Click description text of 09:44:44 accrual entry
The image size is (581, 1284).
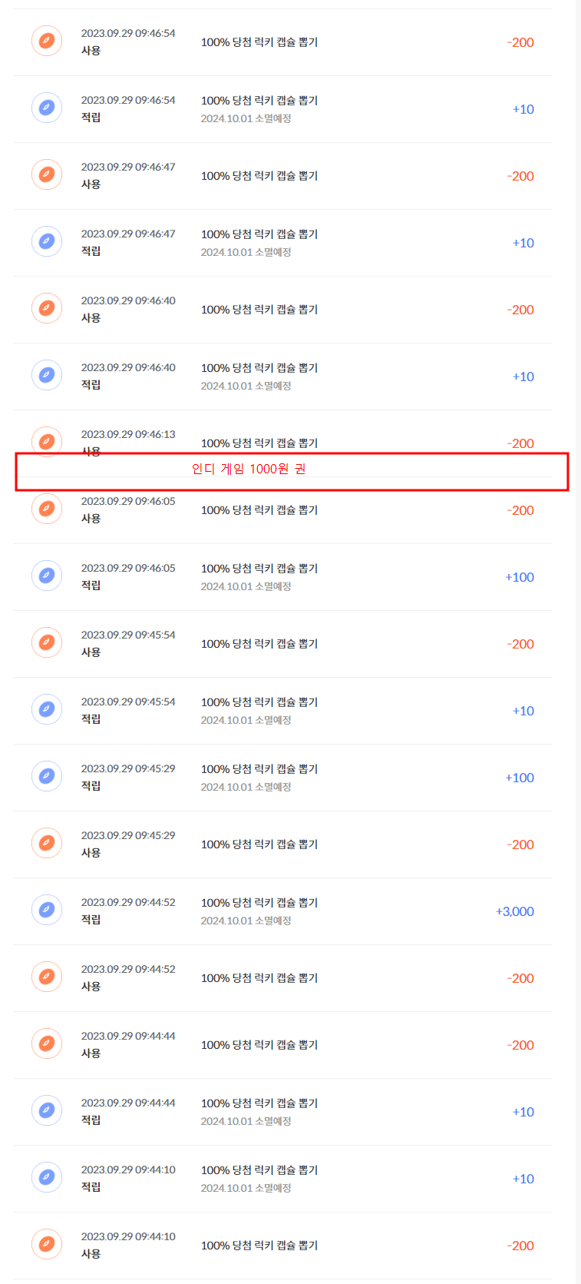tap(259, 1103)
